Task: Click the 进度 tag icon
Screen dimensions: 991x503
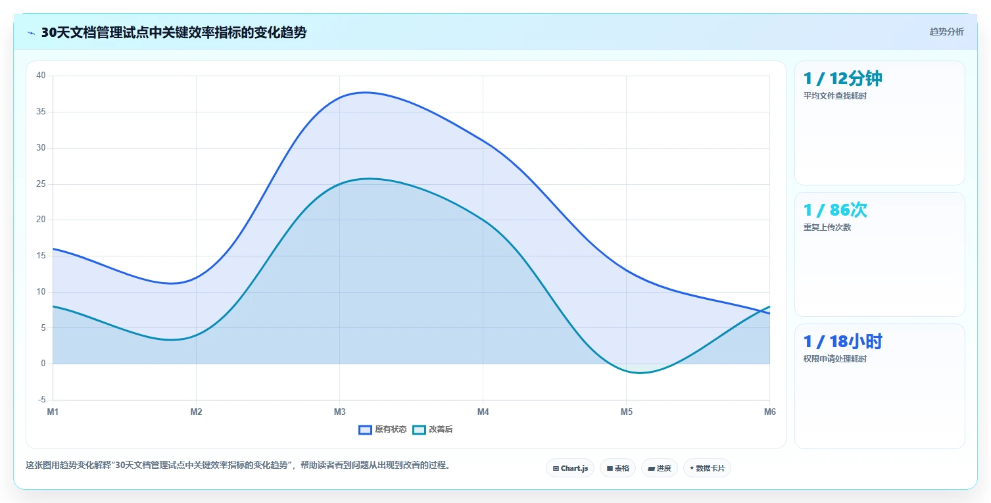Action: 651,469
